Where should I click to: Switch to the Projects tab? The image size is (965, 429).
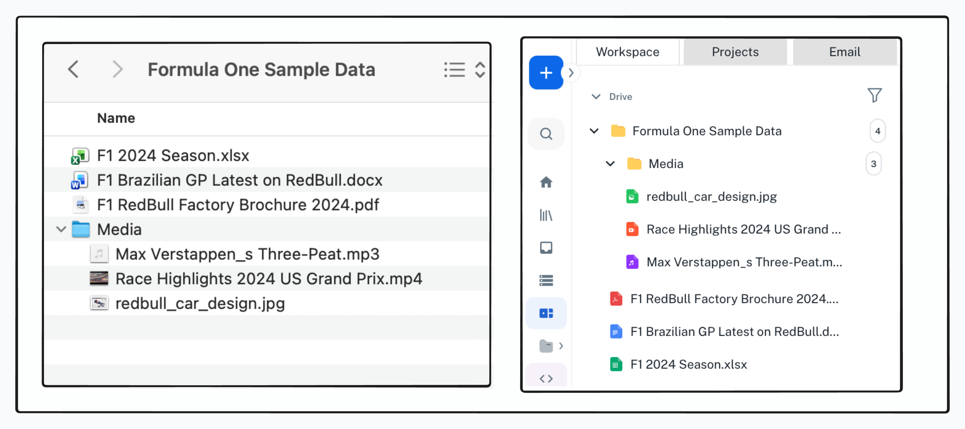click(735, 52)
